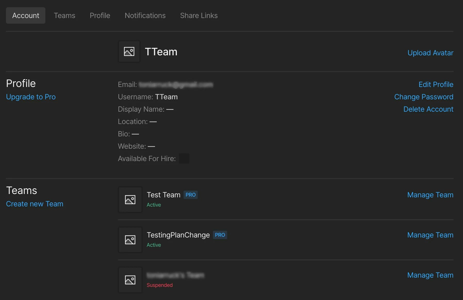Click the Profile section heading

tap(21, 83)
